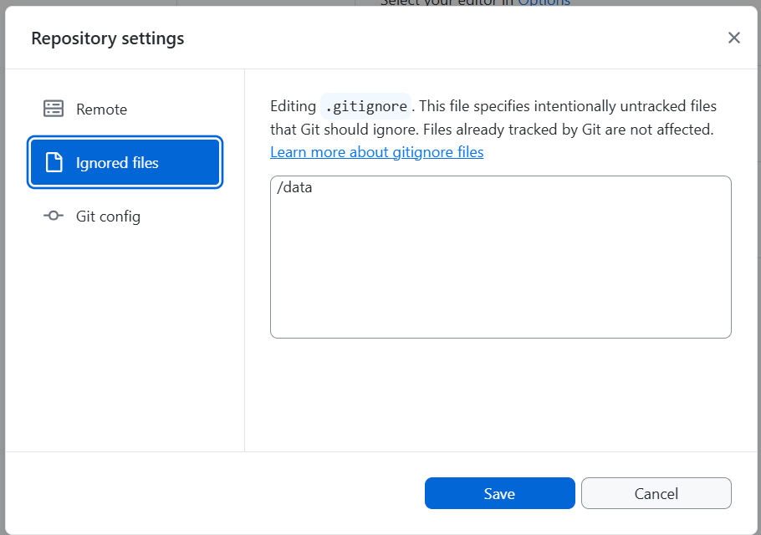The height and width of the screenshot is (535, 761).
Task: Close the Repository settings dialog
Action: [x=733, y=38]
